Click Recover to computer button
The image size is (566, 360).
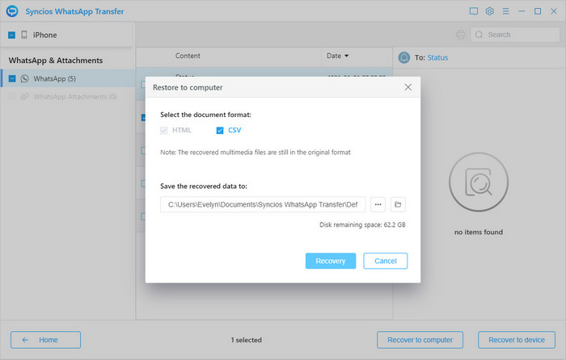click(420, 340)
